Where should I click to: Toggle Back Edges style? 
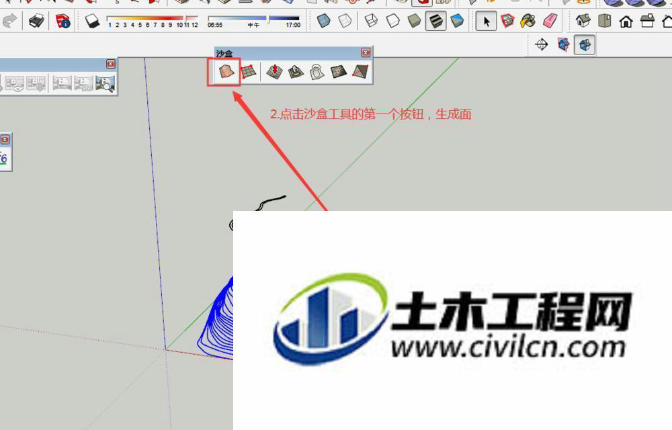(x=345, y=21)
